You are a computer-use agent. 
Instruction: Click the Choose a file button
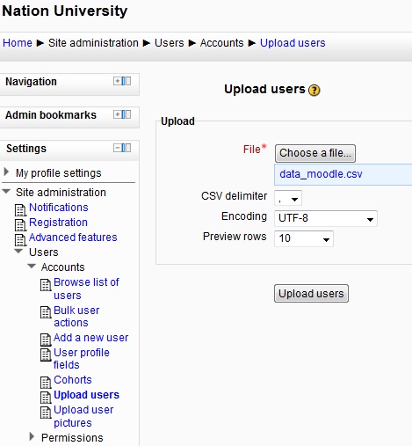[x=315, y=153]
